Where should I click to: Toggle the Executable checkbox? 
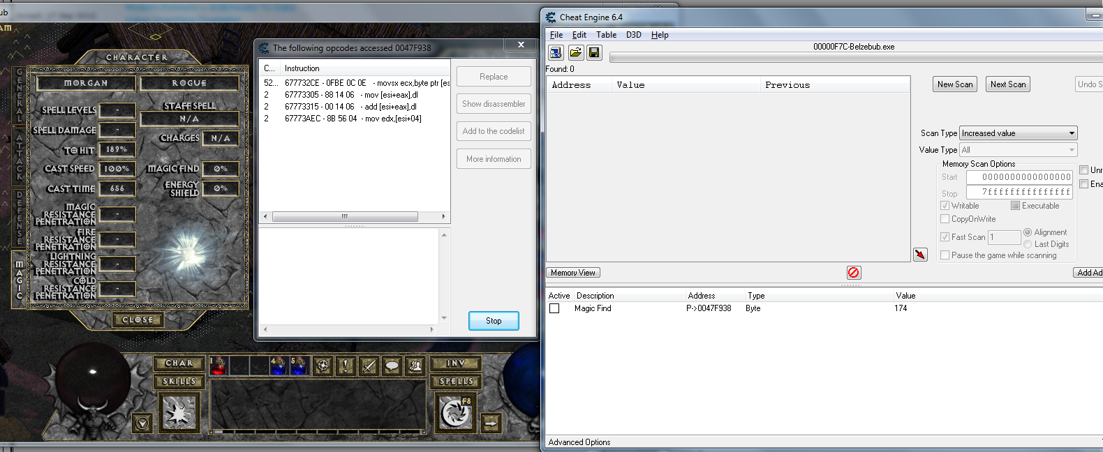(x=1015, y=206)
